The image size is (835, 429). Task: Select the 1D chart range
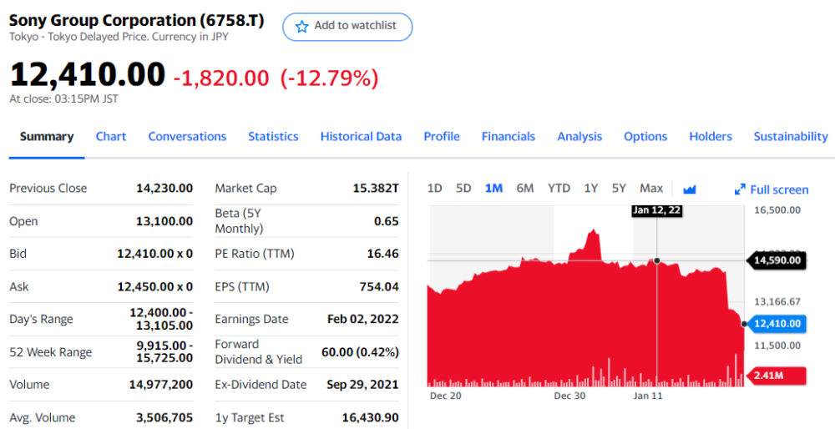[434, 189]
